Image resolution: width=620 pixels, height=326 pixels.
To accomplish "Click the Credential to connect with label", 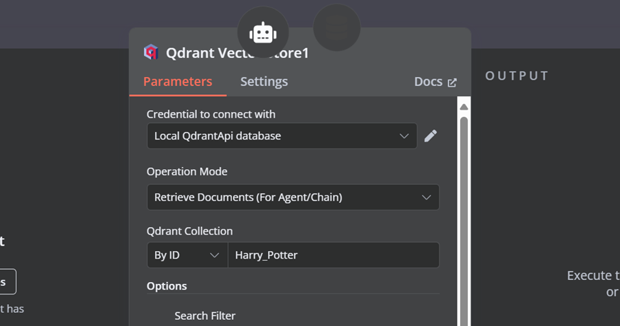I will [211, 114].
